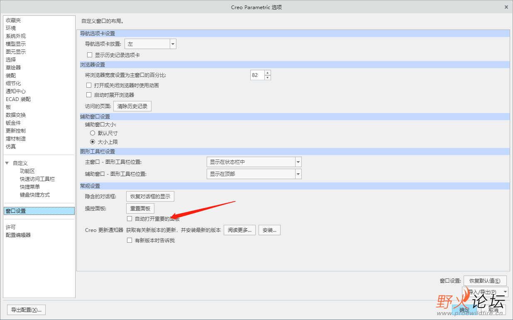Open the 草绘器 category

click(13, 68)
